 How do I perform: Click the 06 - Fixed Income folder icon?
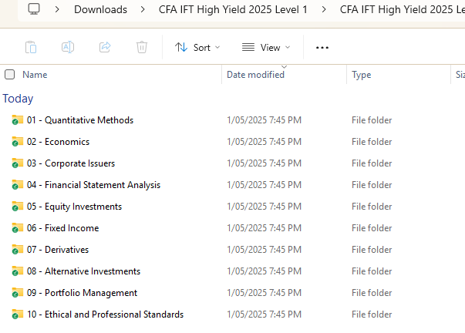[17, 228]
